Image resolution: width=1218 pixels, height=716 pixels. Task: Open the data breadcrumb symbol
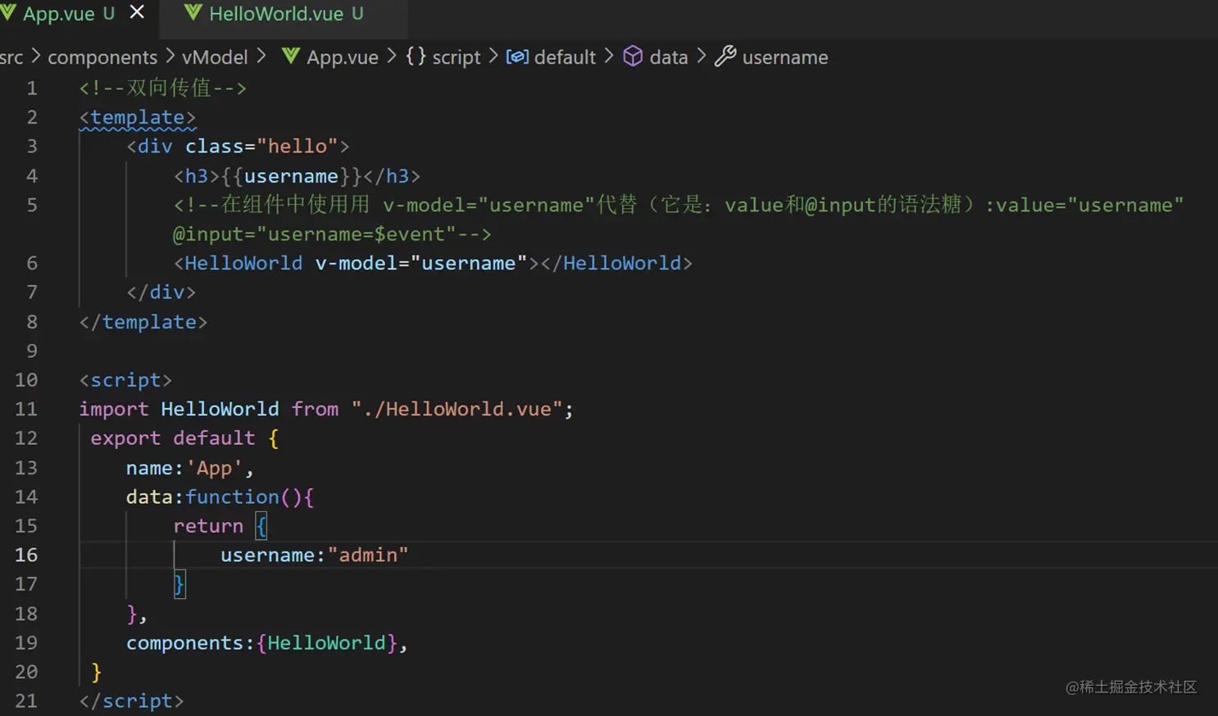coord(669,57)
